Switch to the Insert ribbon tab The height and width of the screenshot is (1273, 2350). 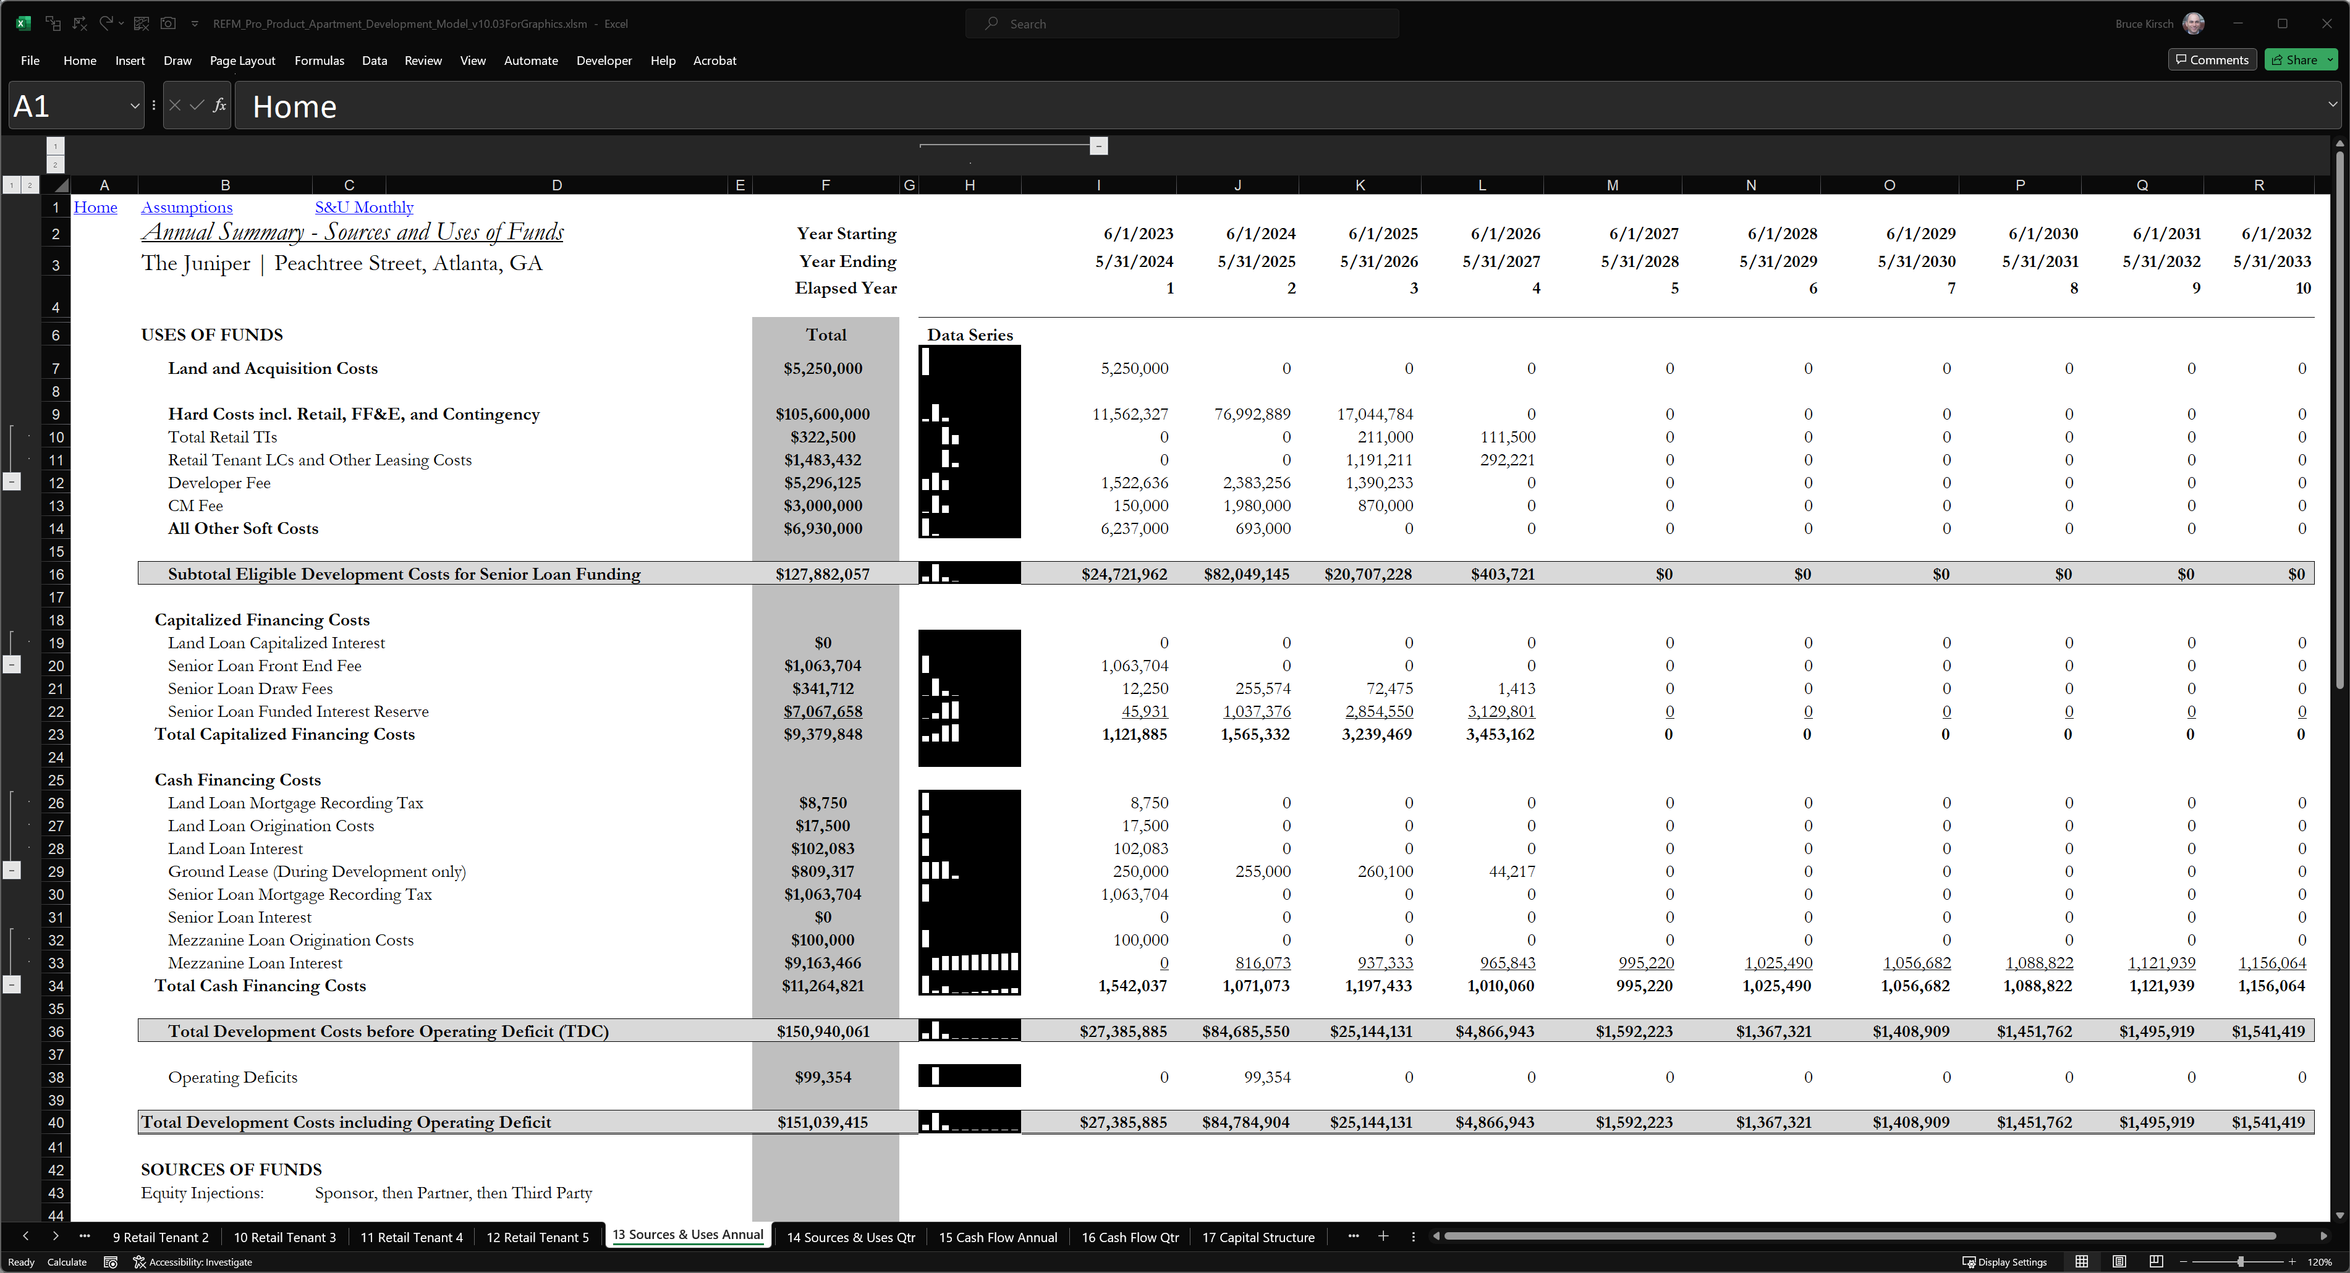tap(130, 60)
